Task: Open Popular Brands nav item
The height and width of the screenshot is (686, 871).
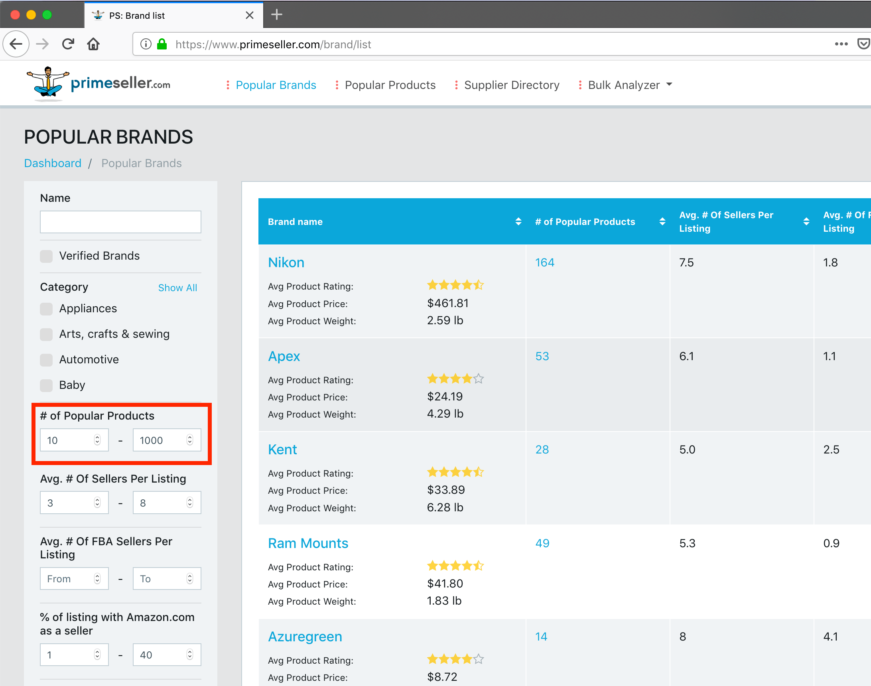Action: (276, 85)
